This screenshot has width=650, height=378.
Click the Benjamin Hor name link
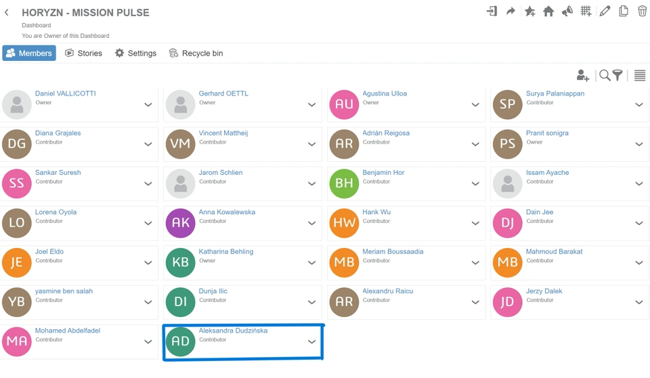coord(383,173)
